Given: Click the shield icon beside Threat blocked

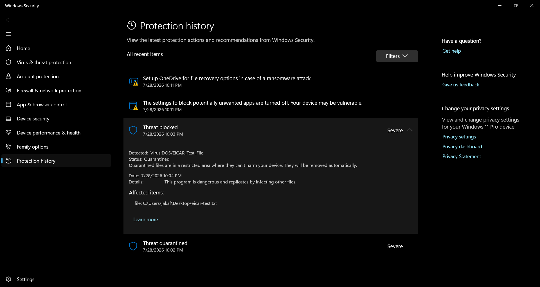Looking at the screenshot, I should pyautogui.click(x=133, y=130).
